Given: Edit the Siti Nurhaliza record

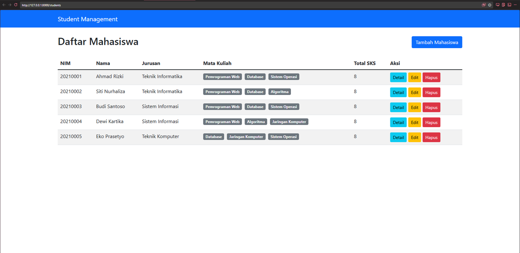Looking at the screenshot, I should coord(415,92).
